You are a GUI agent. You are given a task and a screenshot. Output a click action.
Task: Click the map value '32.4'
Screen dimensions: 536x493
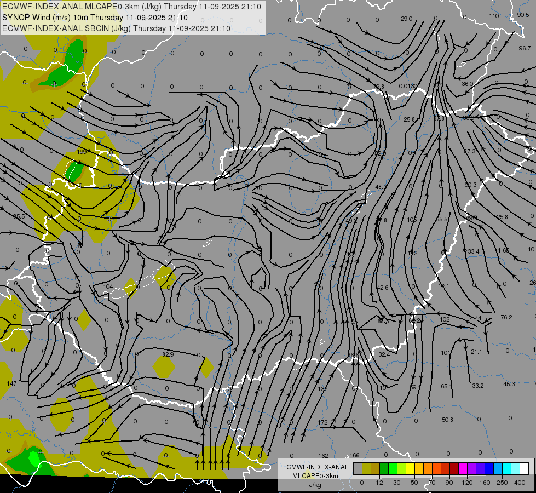[x=384, y=354]
